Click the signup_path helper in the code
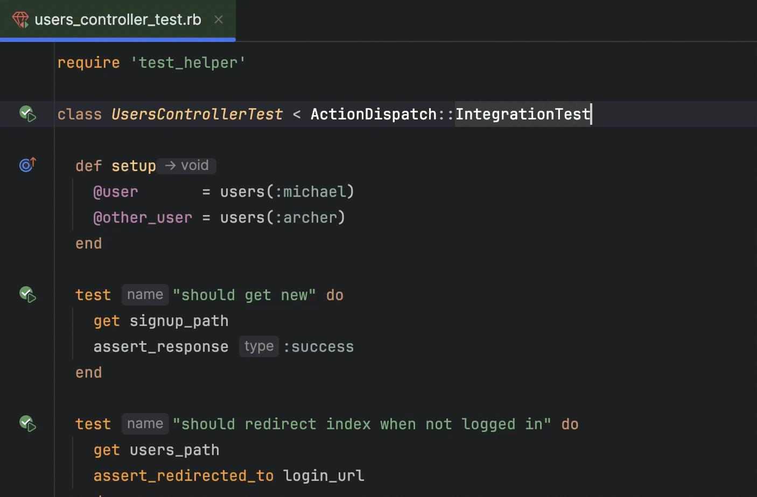757x497 pixels. tap(178, 321)
